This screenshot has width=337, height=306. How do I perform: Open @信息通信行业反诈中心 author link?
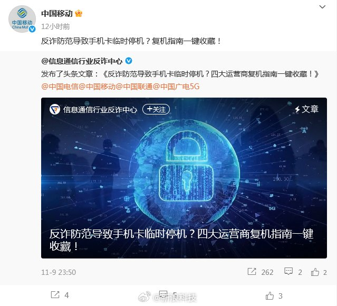tap(82, 61)
